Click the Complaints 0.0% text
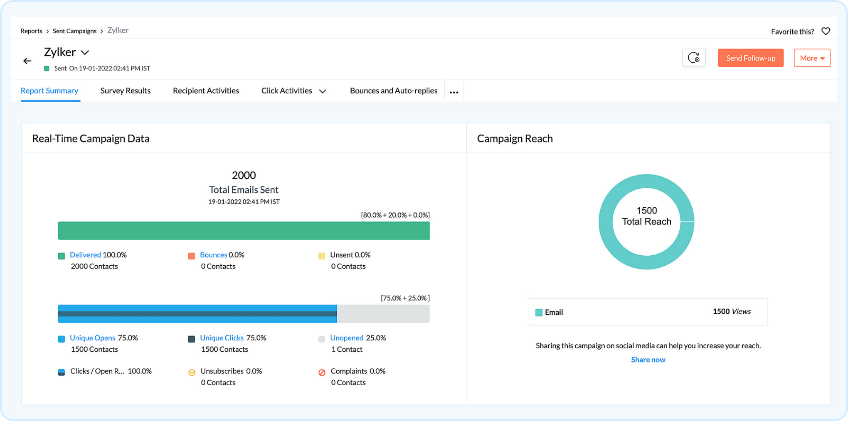The width and height of the screenshot is (848, 421). tap(358, 371)
